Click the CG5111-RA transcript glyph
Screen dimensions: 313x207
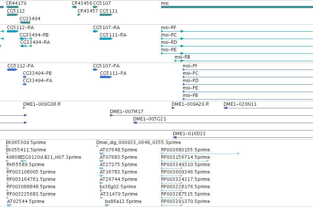click(106, 39)
